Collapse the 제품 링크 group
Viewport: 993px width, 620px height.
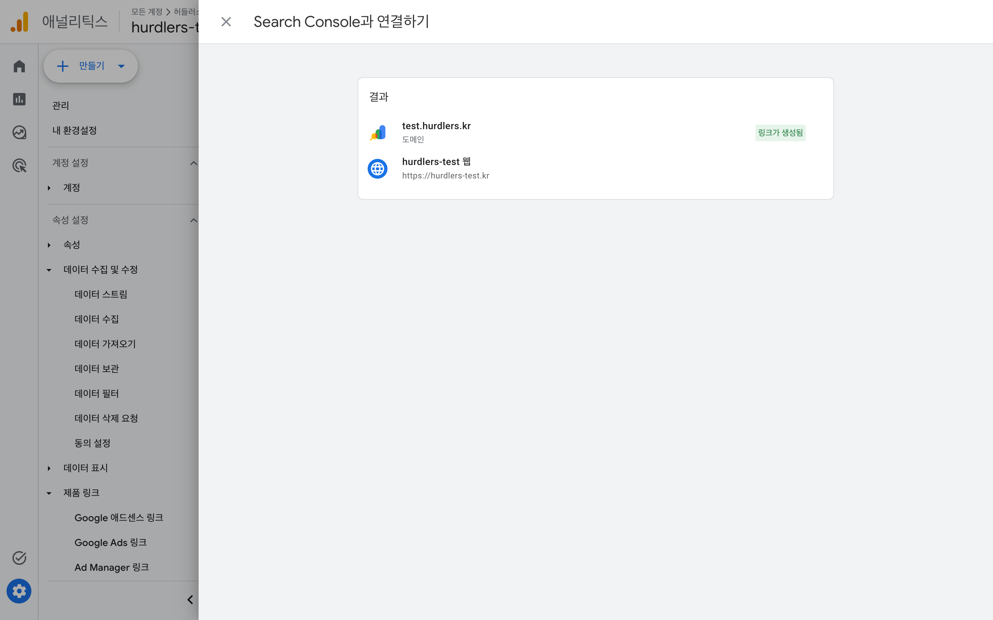[x=49, y=493]
